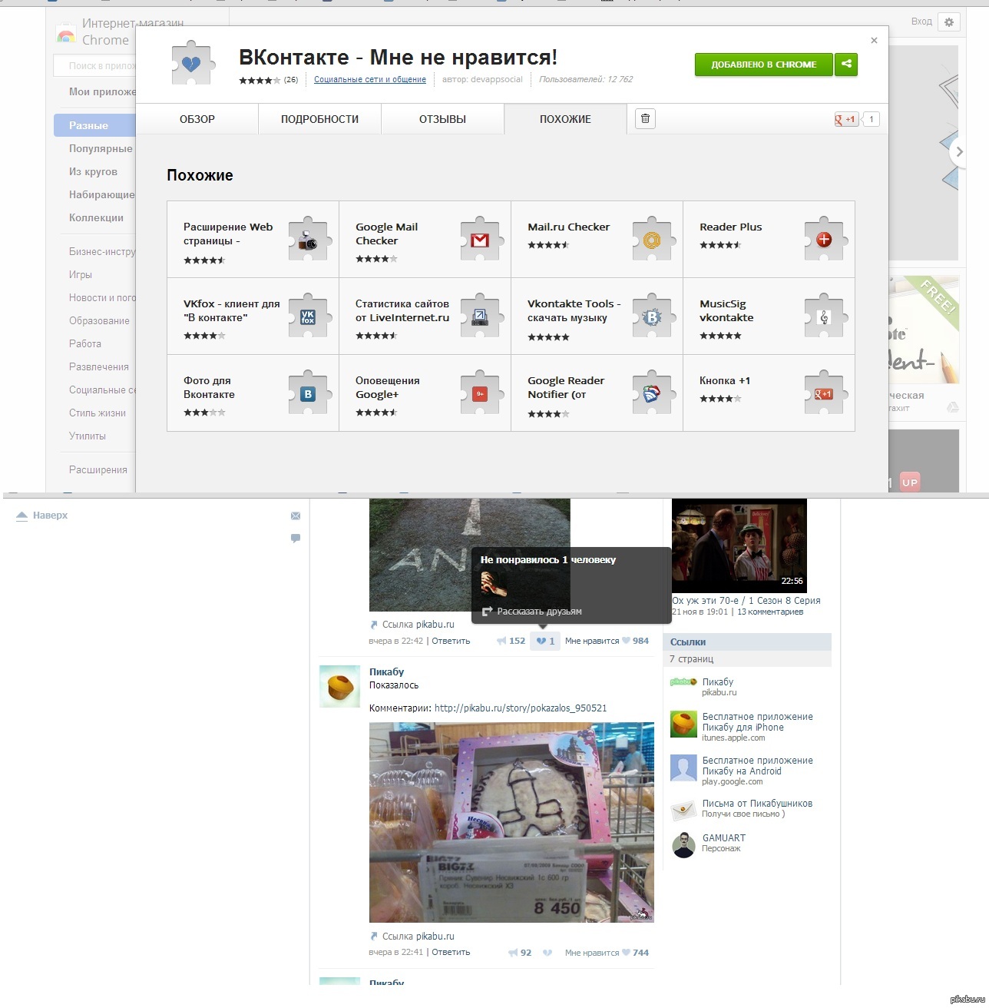Play the 22:56 video thumbnail
Screen dimensions: 989x1008
(739, 545)
